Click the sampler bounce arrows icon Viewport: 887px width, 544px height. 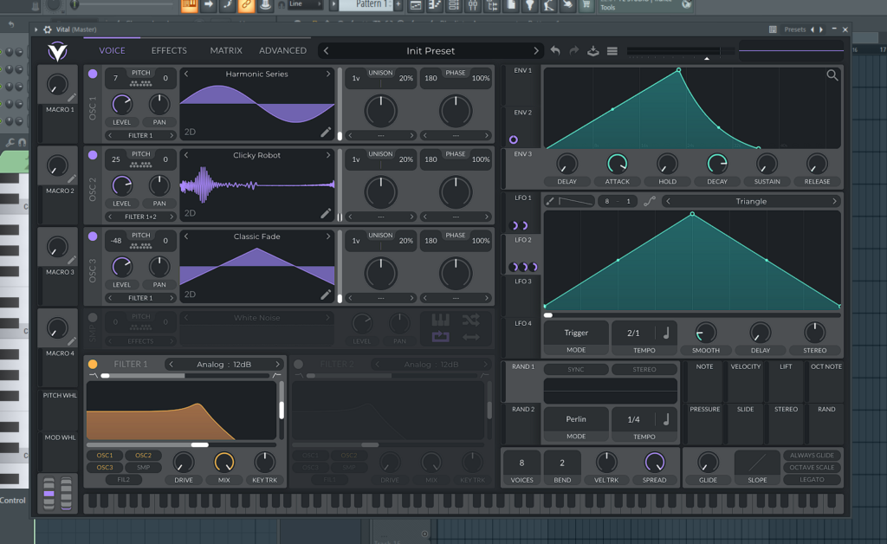470,338
